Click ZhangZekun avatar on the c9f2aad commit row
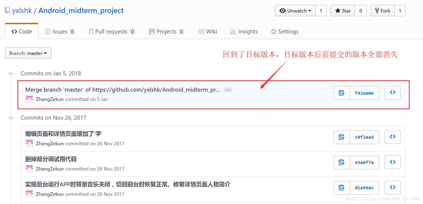The height and width of the screenshot is (204, 423). [x=29, y=143]
